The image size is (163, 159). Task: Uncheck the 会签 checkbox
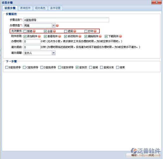(45, 31)
